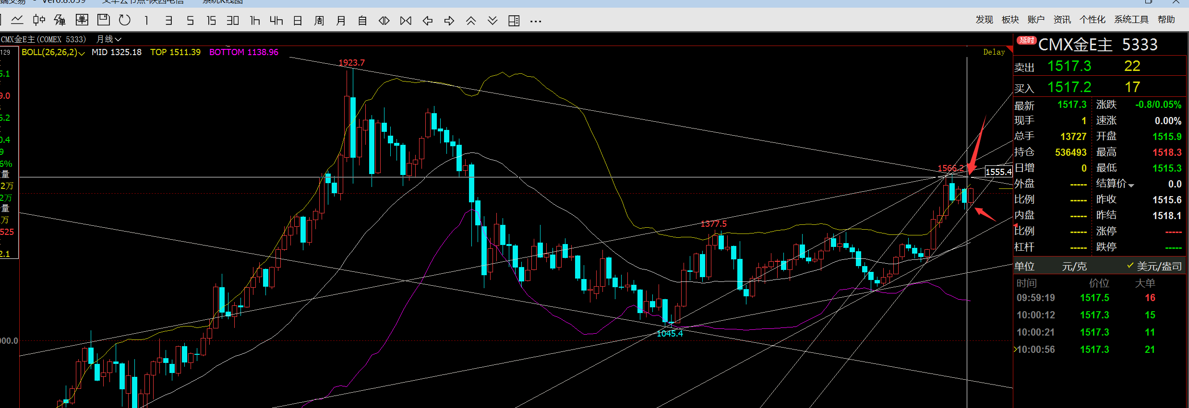Click the 最高 value 1518.3

coord(1167,152)
